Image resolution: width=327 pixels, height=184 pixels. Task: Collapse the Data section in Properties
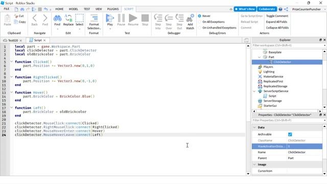coord(254,127)
